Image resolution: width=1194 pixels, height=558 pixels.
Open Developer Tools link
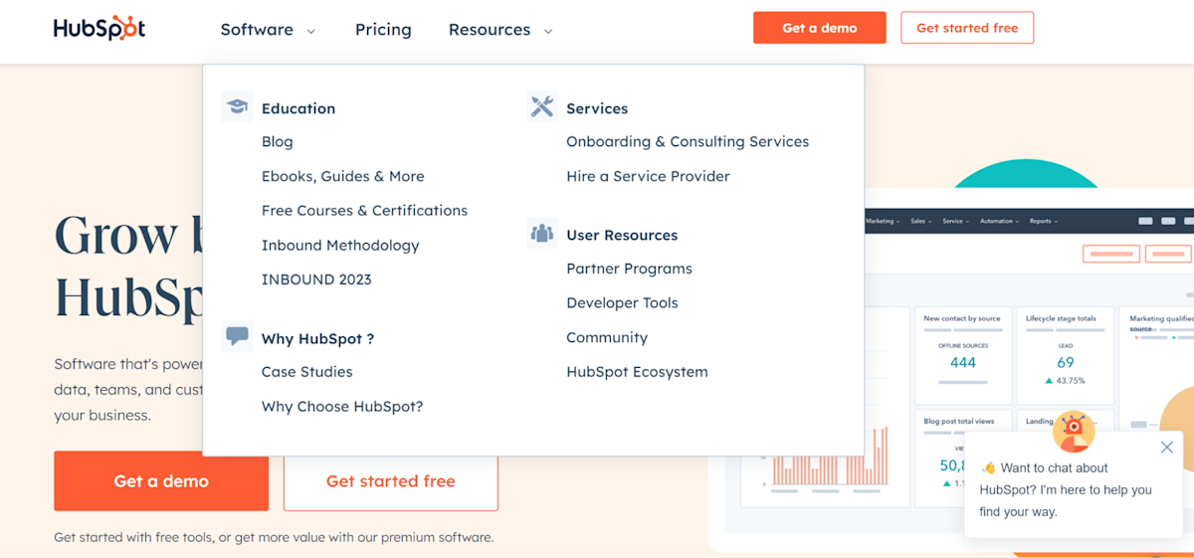point(622,303)
